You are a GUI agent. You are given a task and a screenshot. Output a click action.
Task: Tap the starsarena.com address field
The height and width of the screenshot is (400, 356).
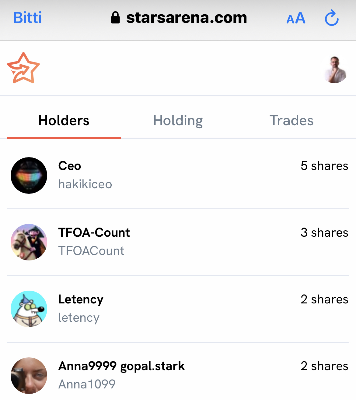(186, 18)
